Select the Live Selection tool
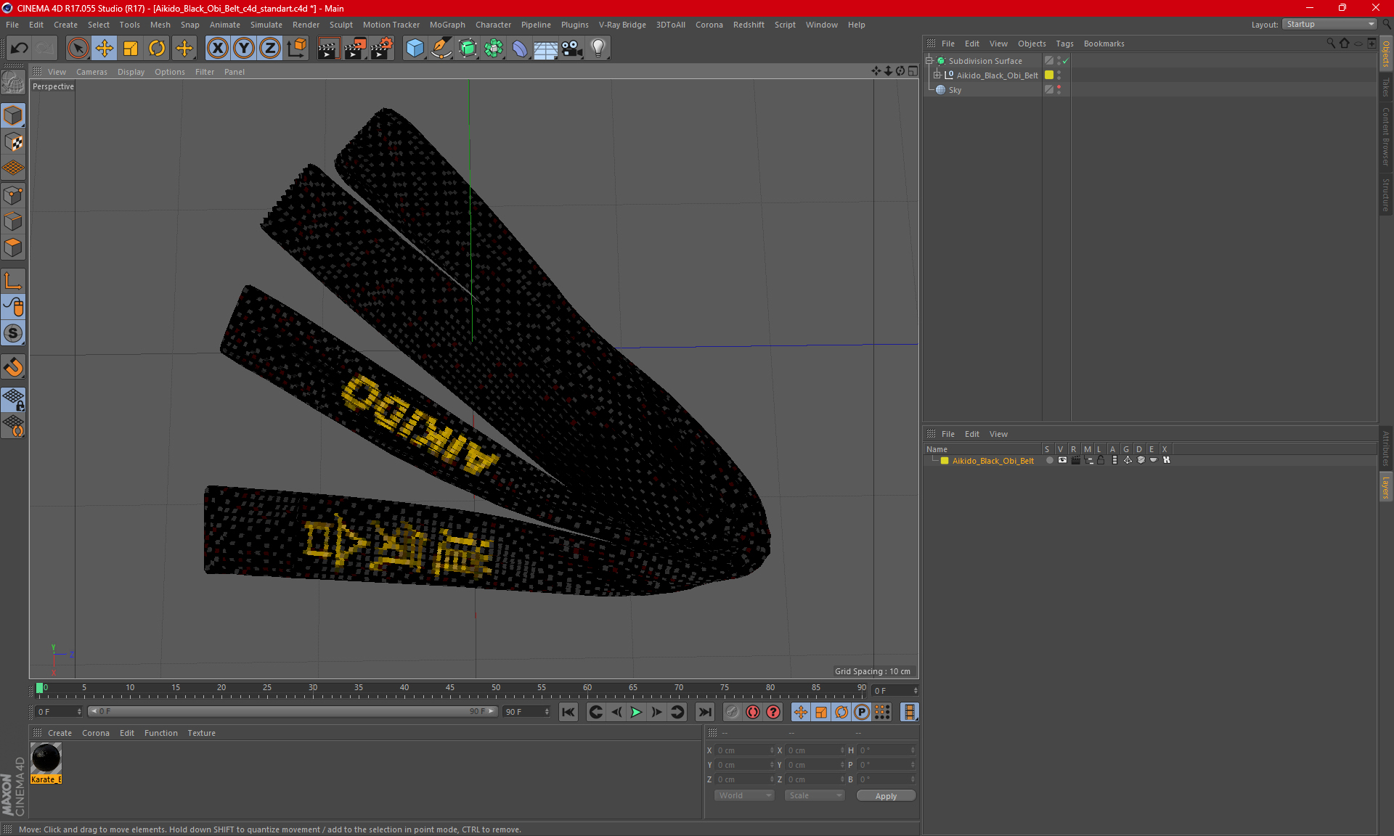This screenshot has width=1394, height=836. [78, 48]
